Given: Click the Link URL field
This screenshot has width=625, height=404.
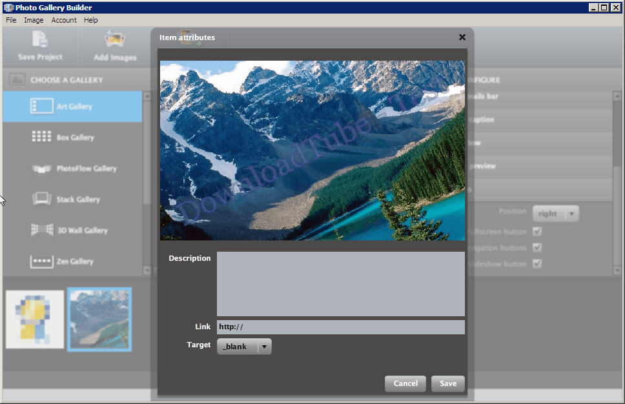Looking at the screenshot, I should coord(340,327).
